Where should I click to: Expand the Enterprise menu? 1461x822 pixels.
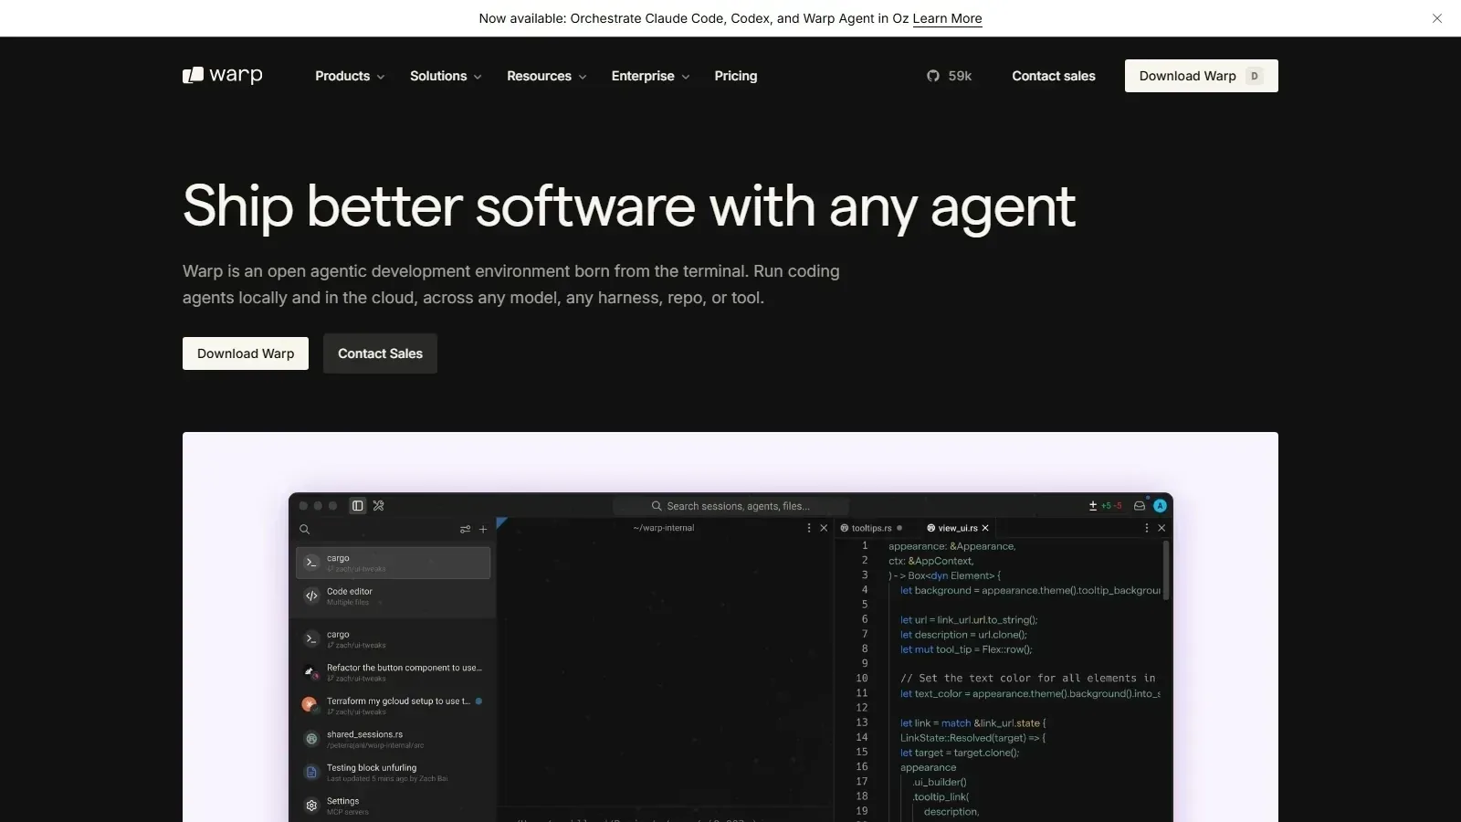click(650, 76)
